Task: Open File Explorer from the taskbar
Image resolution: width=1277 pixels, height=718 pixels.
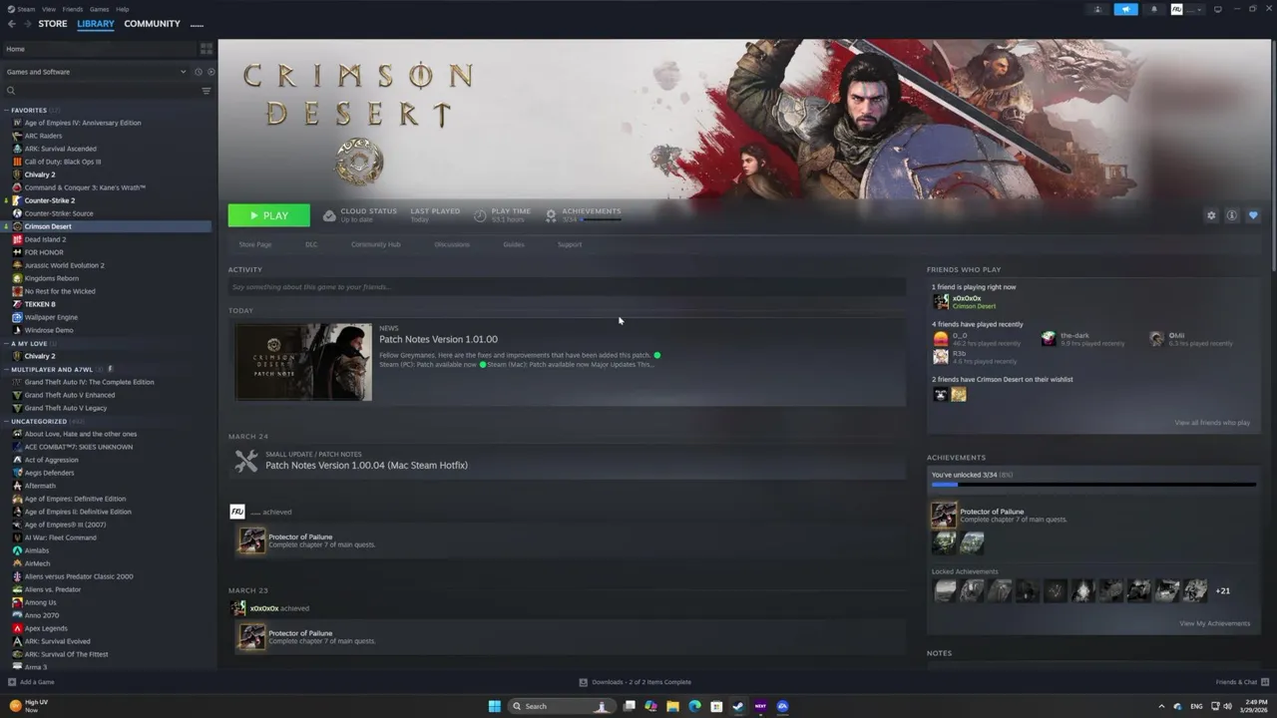Action: [672, 706]
